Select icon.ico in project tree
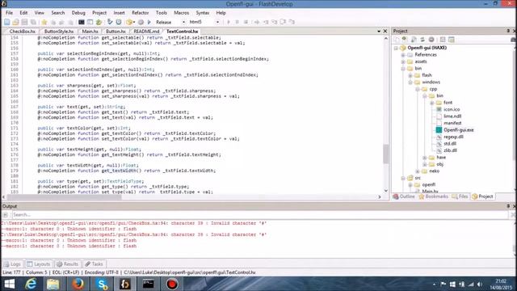The height and width of the screenshot is (291, 517). (452, 109)
